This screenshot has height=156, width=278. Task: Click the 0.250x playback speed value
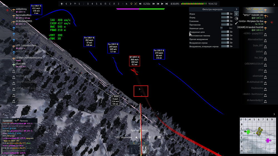(x=147, y=4)
